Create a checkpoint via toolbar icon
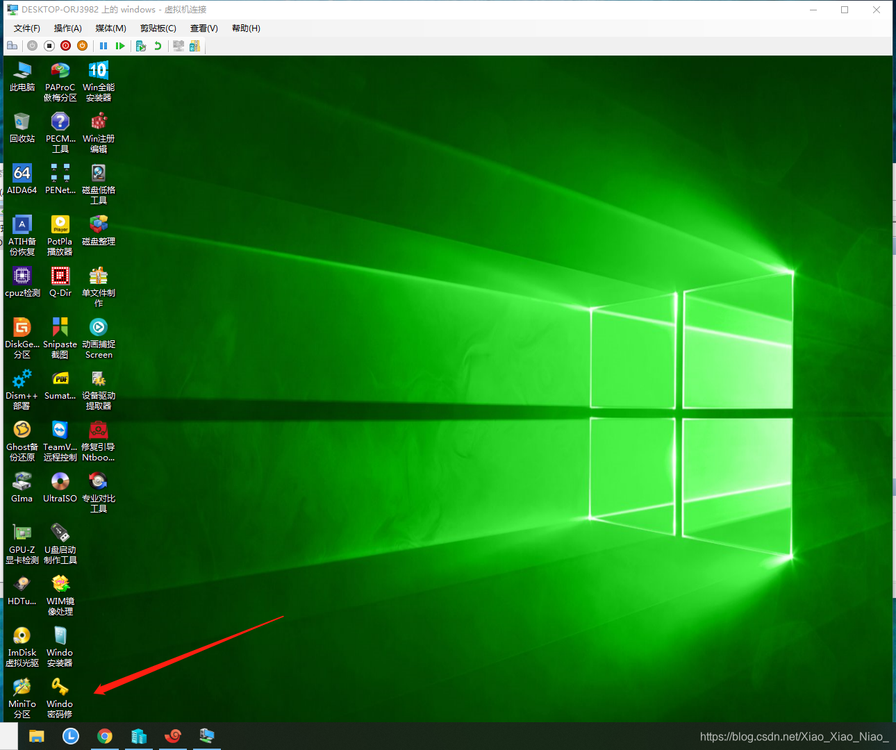 tap(141, 46)
